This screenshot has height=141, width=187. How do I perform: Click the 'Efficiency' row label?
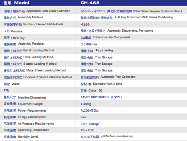(x=18, y=38)
